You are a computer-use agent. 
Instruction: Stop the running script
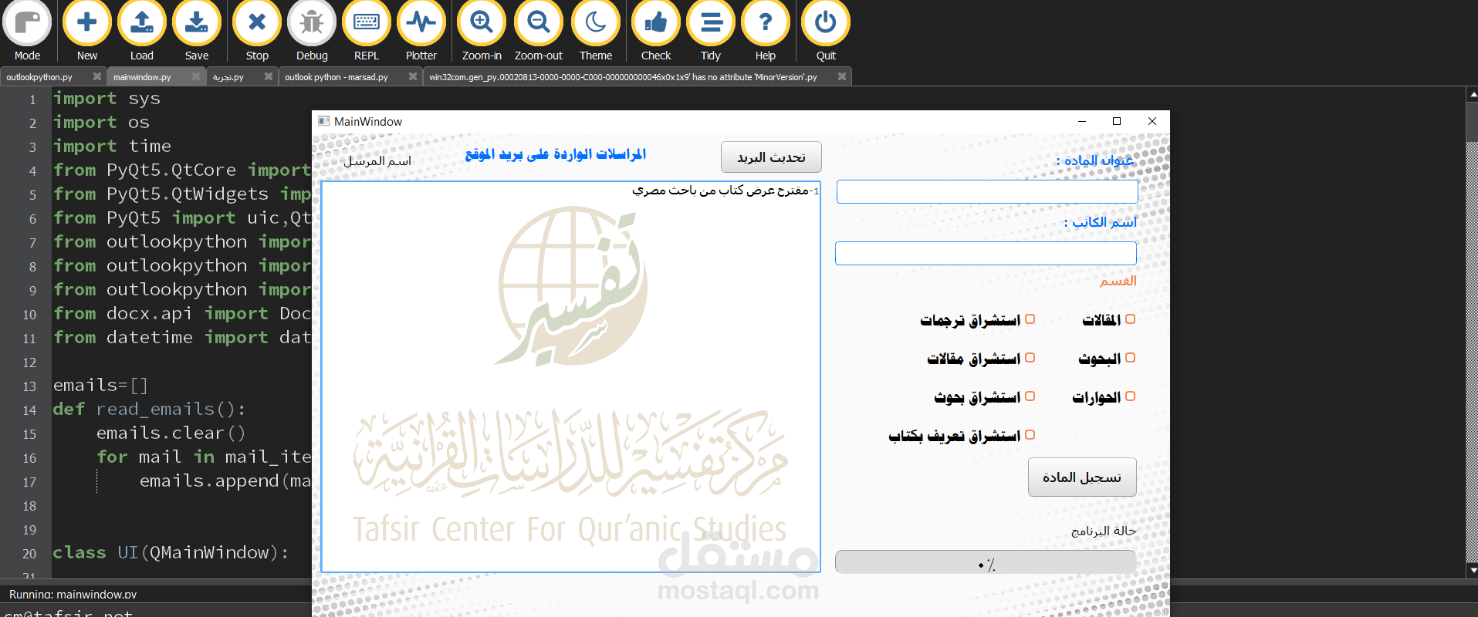click(257, 32)
